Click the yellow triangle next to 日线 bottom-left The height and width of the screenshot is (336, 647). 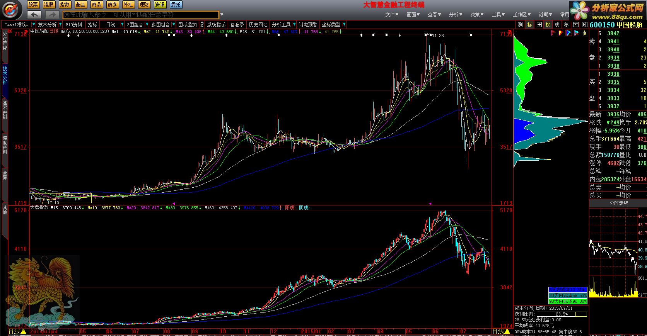click(23, 331)
